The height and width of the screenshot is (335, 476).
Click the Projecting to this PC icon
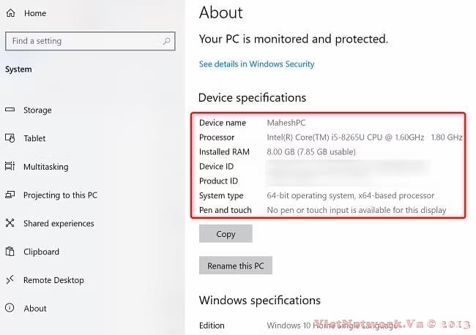coord(10,195)
